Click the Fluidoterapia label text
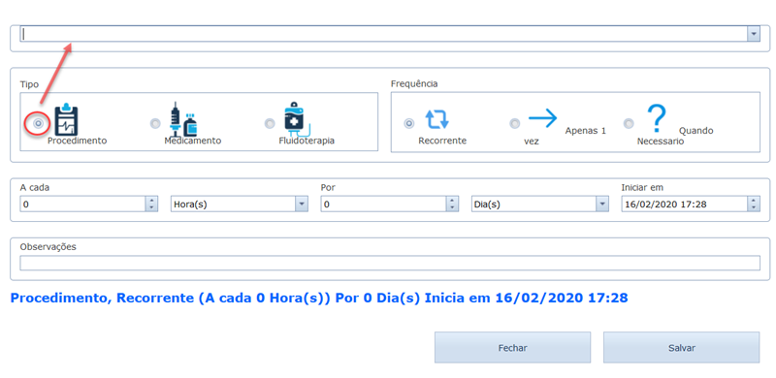The height and width of the screenshot is (378, 776). 307,141
